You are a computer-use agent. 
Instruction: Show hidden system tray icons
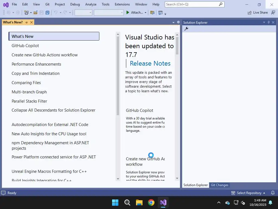click(219, 202)
